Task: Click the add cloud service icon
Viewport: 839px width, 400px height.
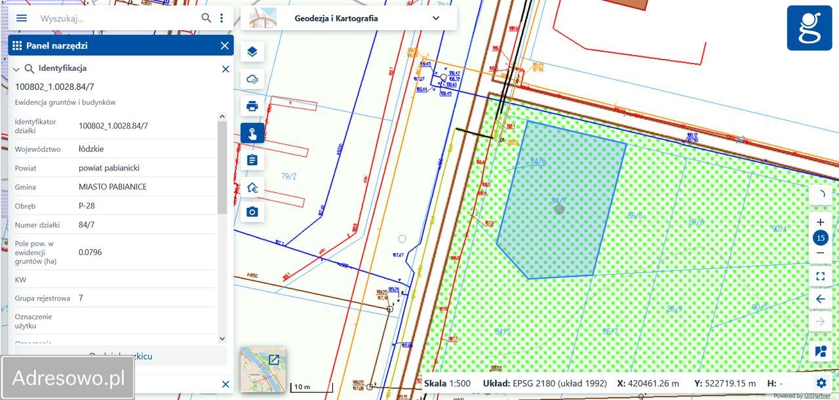Action: pyautogui.click(x=252, y=79)
